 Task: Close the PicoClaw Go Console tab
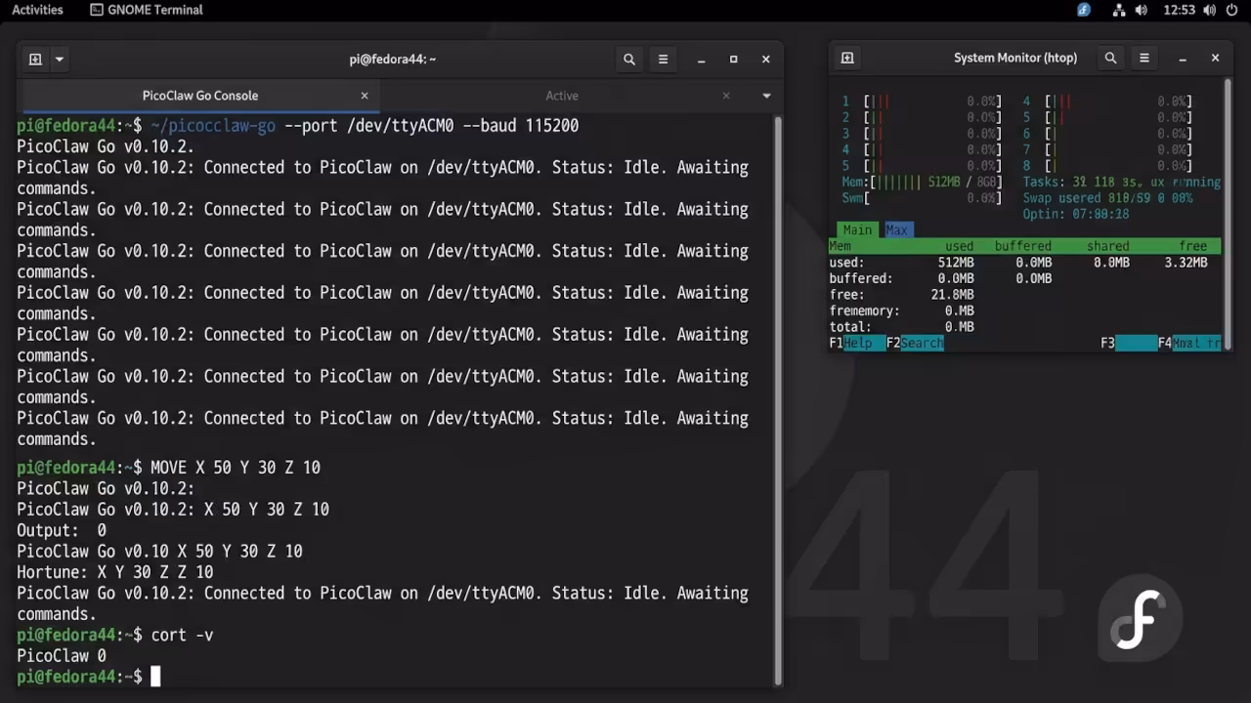pyautogui.click(x=365, y=96)
